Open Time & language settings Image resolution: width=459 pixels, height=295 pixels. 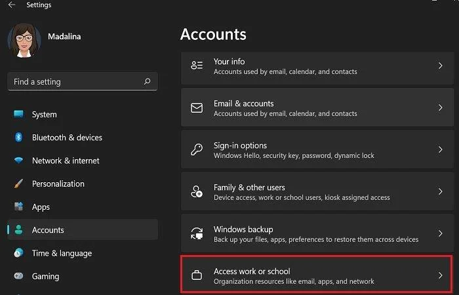pos(83,253)
